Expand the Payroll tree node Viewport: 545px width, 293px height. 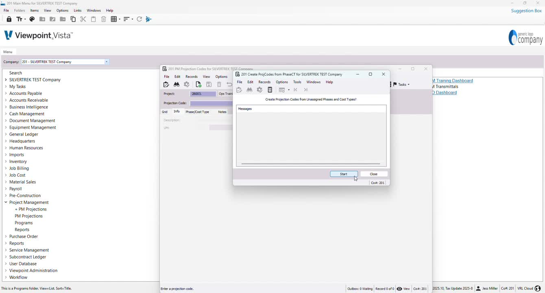(x=6, y=189)
